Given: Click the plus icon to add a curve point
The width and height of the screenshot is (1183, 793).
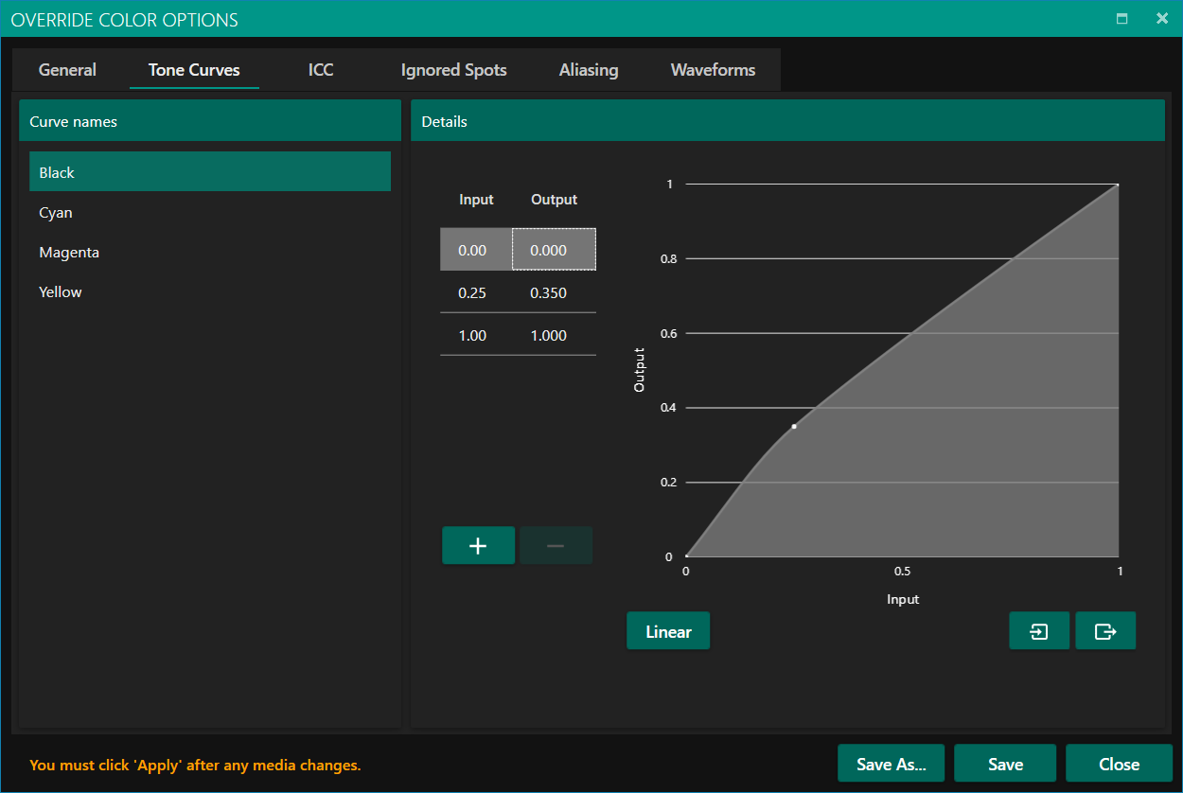Looking at the screenshot, I should pyautogui.click(x=478, y=546).
